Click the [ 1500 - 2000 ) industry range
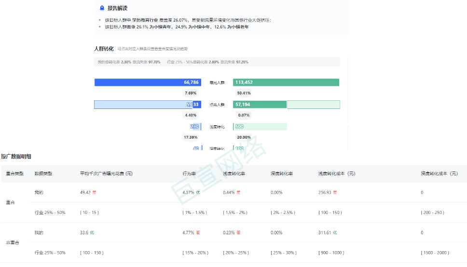467x267 pixels. tap(435, 253)
